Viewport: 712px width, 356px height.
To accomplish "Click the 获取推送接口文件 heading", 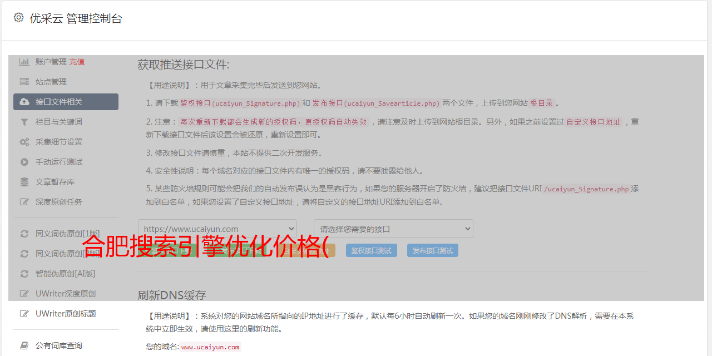I will click(184, 65).
